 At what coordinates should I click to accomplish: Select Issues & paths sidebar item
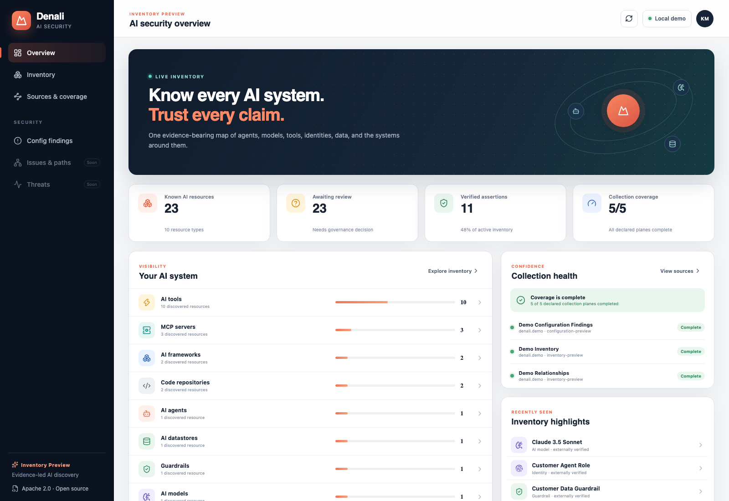(x=57, y=163)
